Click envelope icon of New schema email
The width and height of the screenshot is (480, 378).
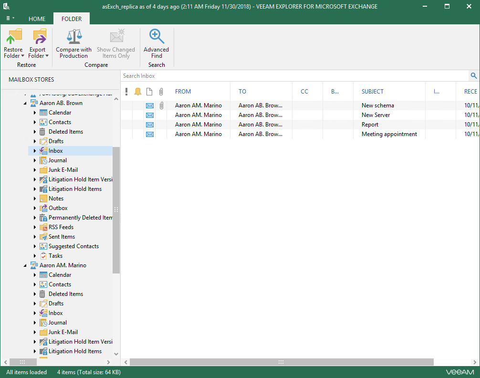point(150,105)
